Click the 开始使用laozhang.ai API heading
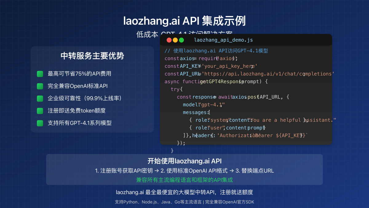This screenshot has height=208, width=369. [x=184, y=161]
